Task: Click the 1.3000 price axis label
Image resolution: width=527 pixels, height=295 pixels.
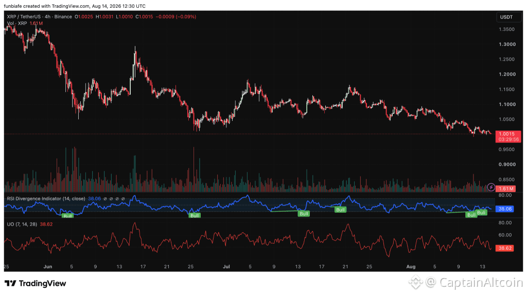Action: click(507, 44)
